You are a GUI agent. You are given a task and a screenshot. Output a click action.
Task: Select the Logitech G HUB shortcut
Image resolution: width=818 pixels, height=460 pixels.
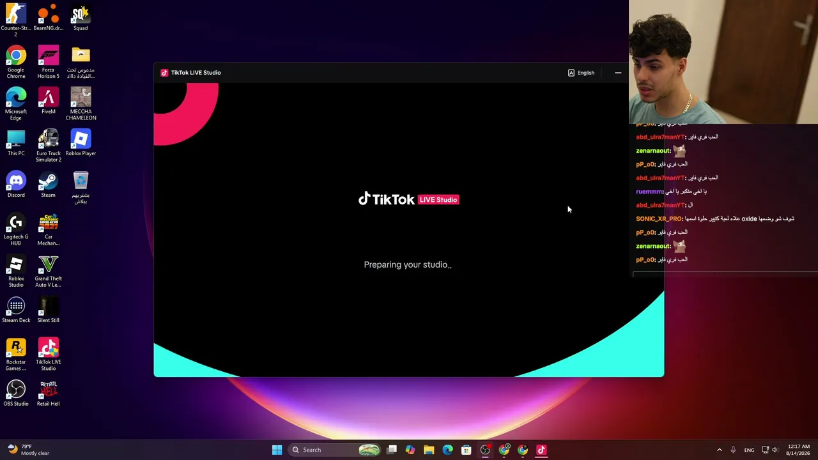pyautogui.click(x=16, y=229)
